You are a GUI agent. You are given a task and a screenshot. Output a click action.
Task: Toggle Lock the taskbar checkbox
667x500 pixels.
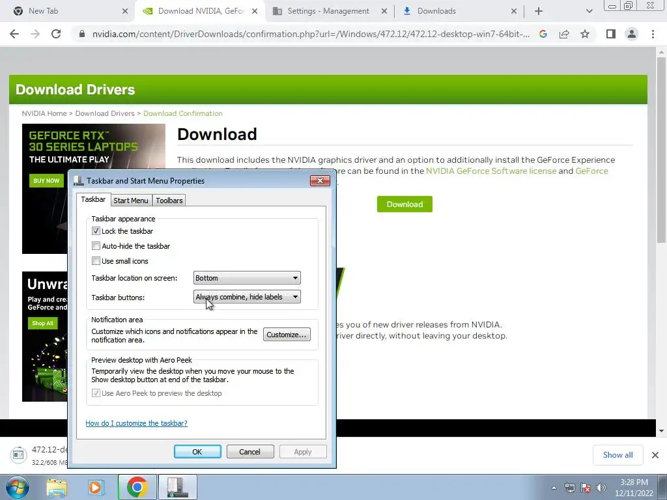coord(96,231)
